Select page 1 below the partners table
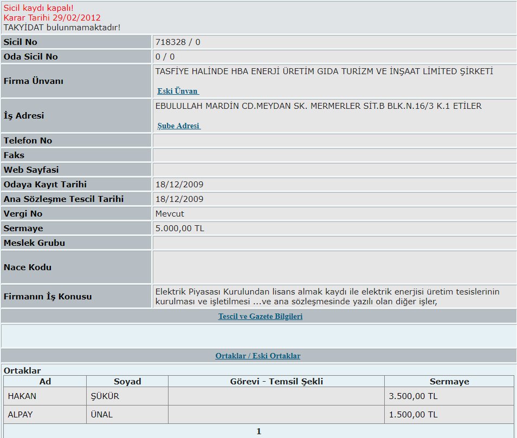The height and width of the screenshot is (438, 517). (x=258, y=431)
